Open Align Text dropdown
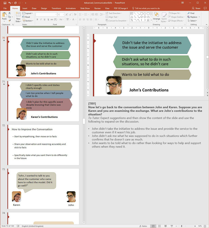This screenshot has width=209, height=228. tap(112, 17)
